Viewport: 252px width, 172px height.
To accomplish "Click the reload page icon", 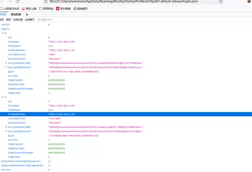I will click(17, 1).
